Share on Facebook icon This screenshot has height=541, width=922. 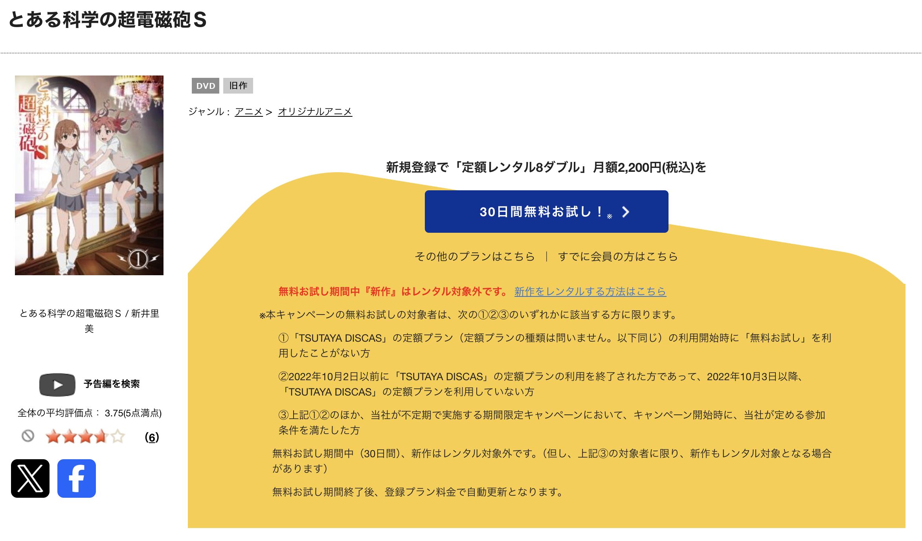click(x=77, y=478)
